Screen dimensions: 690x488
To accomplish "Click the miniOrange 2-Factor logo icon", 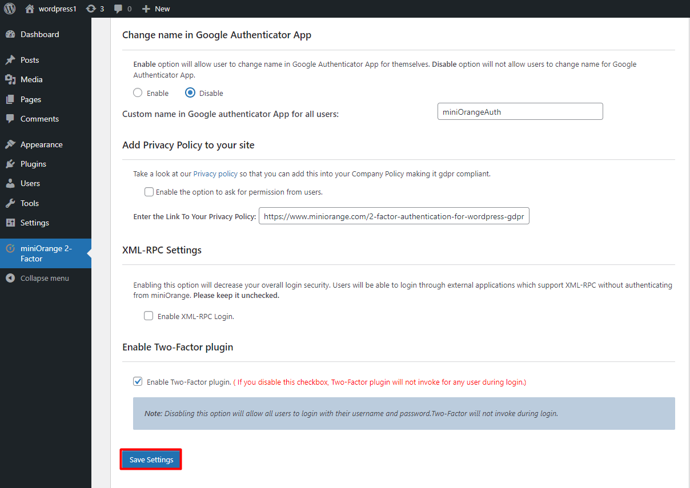I will (10, 249).
